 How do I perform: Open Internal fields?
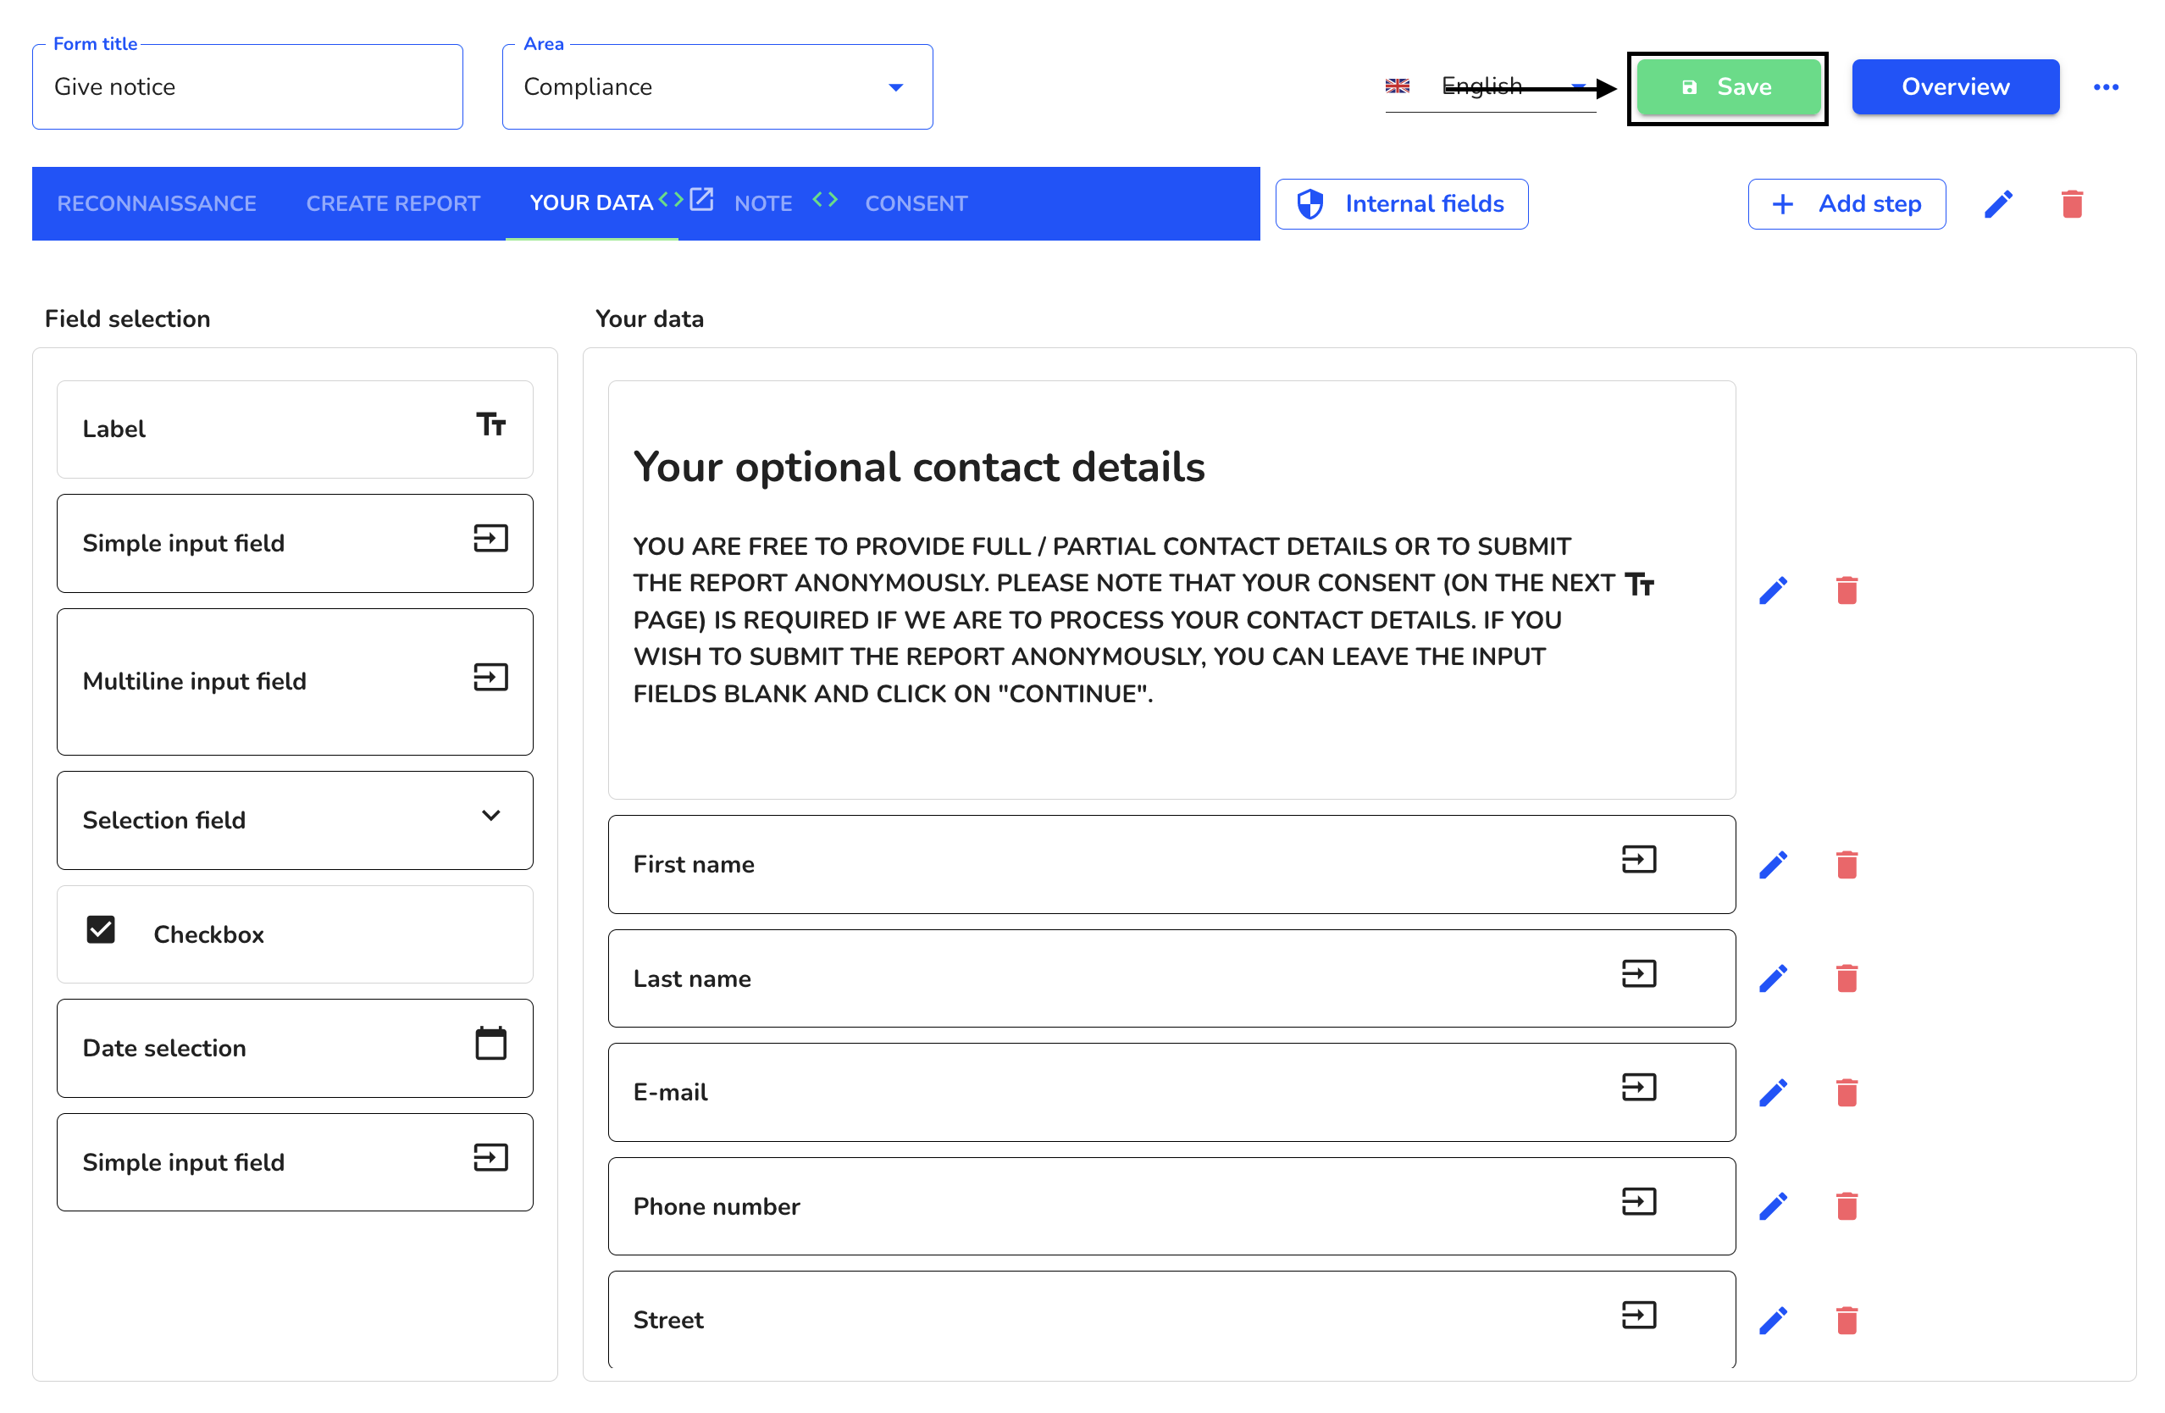pos(1401,204)
